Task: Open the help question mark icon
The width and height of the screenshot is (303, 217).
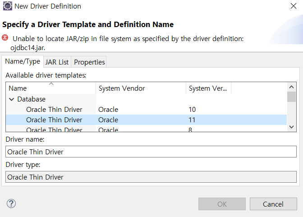Action: coord(11,203)
